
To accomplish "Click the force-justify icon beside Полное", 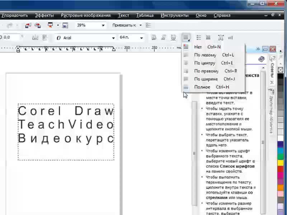I will point(186,87).
